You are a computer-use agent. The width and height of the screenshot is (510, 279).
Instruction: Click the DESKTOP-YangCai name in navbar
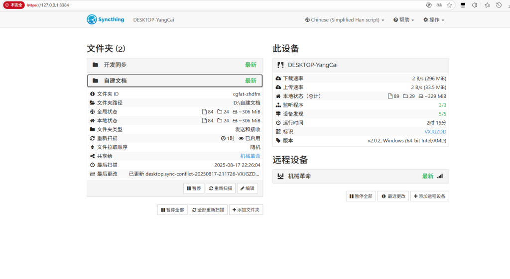153,20
